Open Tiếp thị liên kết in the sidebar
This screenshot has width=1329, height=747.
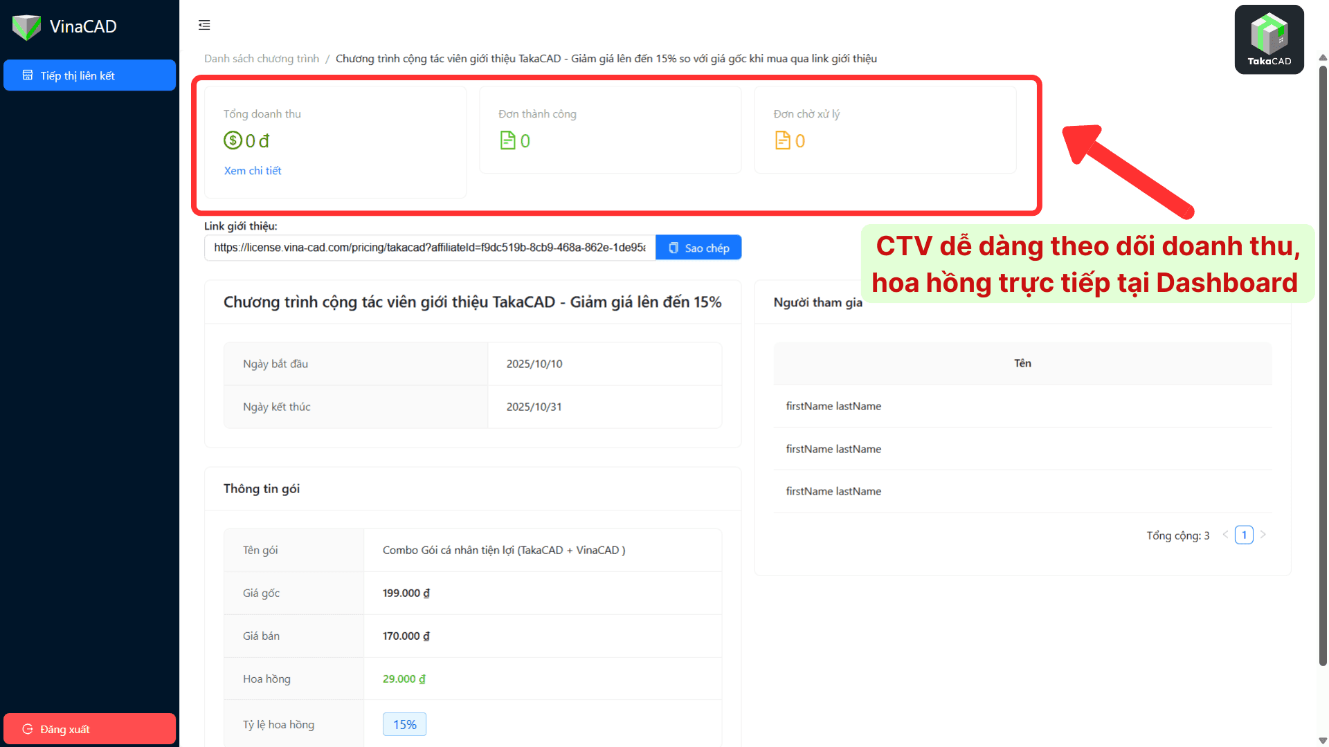pyautogui.click(x=89, y=75)
